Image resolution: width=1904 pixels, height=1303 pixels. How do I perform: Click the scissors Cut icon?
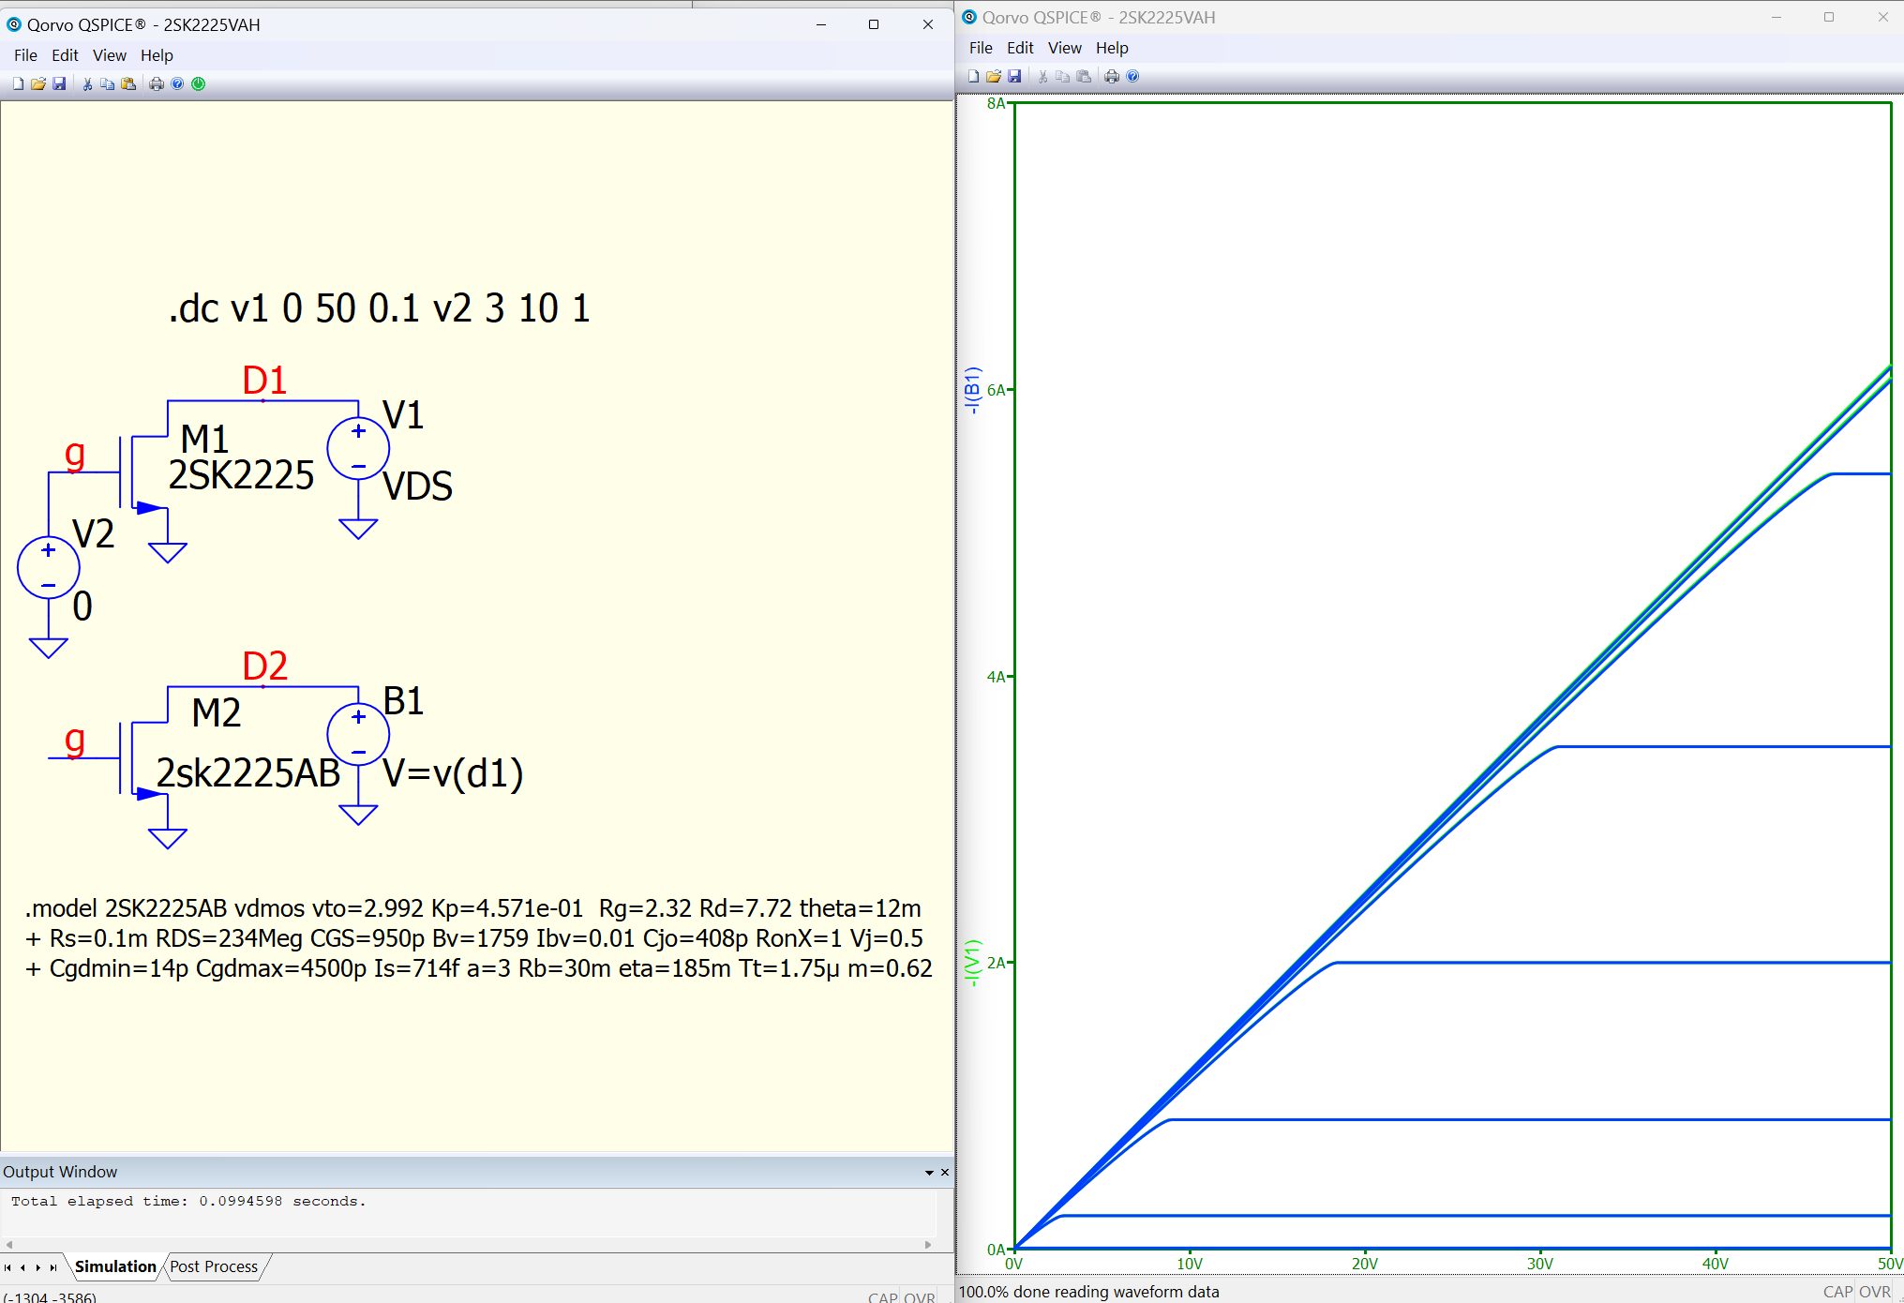coord(87,84)
